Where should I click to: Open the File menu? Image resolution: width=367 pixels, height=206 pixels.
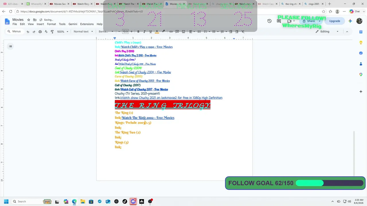[x=15, y=24]
